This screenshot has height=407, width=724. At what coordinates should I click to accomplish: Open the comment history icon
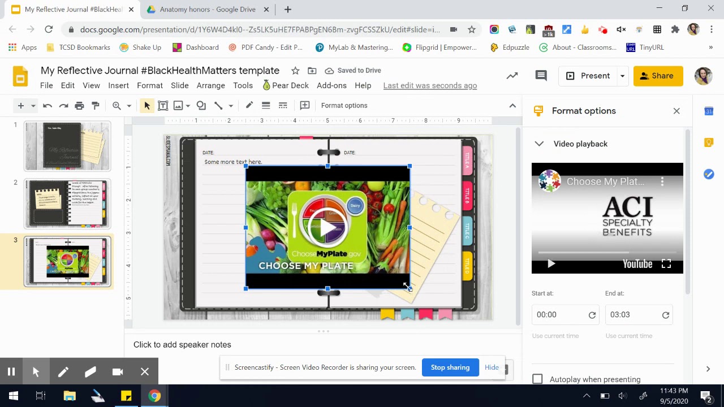[x=541, y=76]
